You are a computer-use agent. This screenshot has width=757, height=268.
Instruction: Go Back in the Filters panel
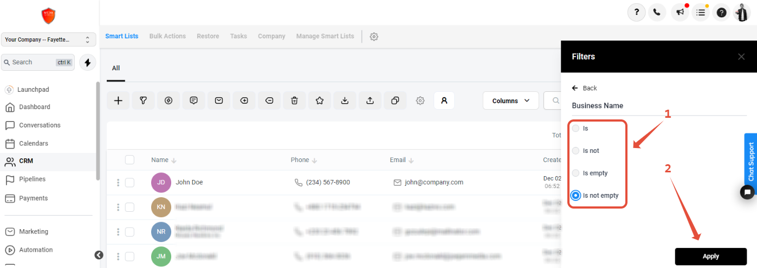coord(585,88)
